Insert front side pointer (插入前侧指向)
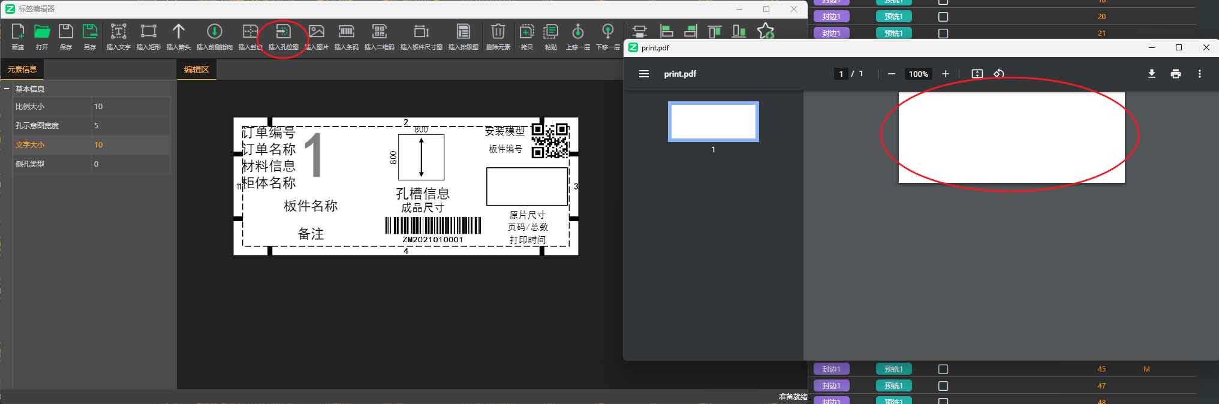Image resolution: width=1219 pixels, height=404 pixels. tap(215, 36)
